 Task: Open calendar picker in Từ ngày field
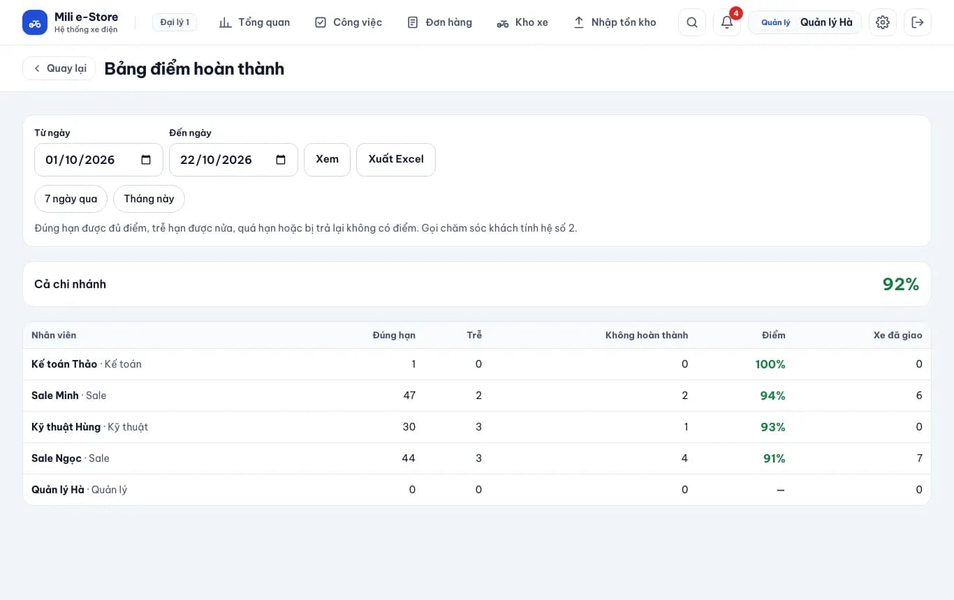146,160
